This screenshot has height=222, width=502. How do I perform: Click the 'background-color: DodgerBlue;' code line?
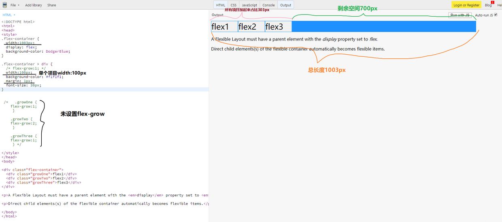coord(38,51)
